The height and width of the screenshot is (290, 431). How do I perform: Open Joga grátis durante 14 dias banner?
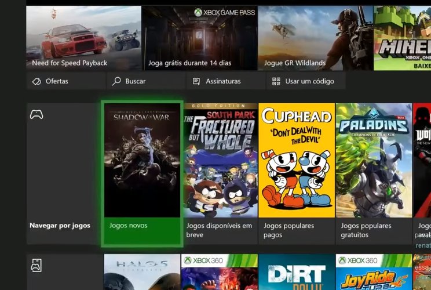[x=199, y=38]
